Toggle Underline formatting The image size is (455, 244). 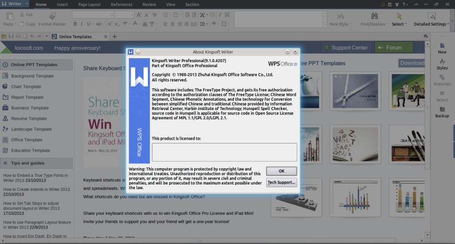click(88, 24)
